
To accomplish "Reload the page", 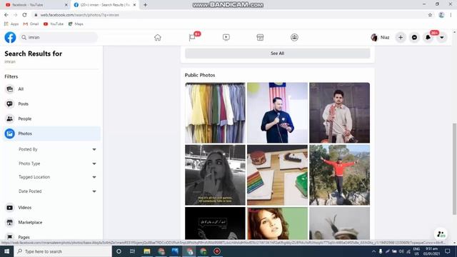I will pyautogui.click(x=24, y=15).
